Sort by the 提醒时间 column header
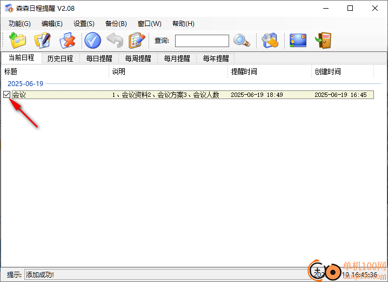Image resolution: width=388 pixels, height=282 pixels. click(x=270, y=71)
